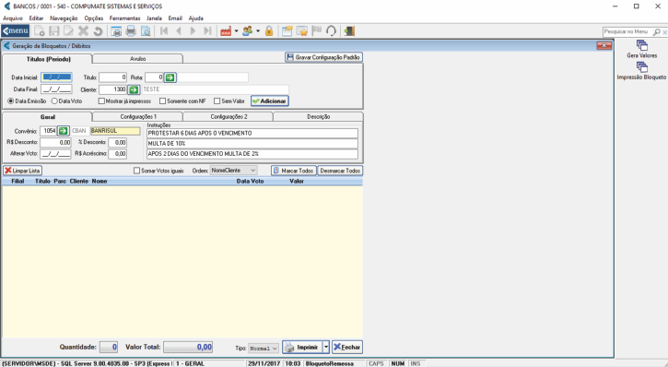The image size is (668, 367).
Task: Go to first record navigation icon
Action: point(164,30)
